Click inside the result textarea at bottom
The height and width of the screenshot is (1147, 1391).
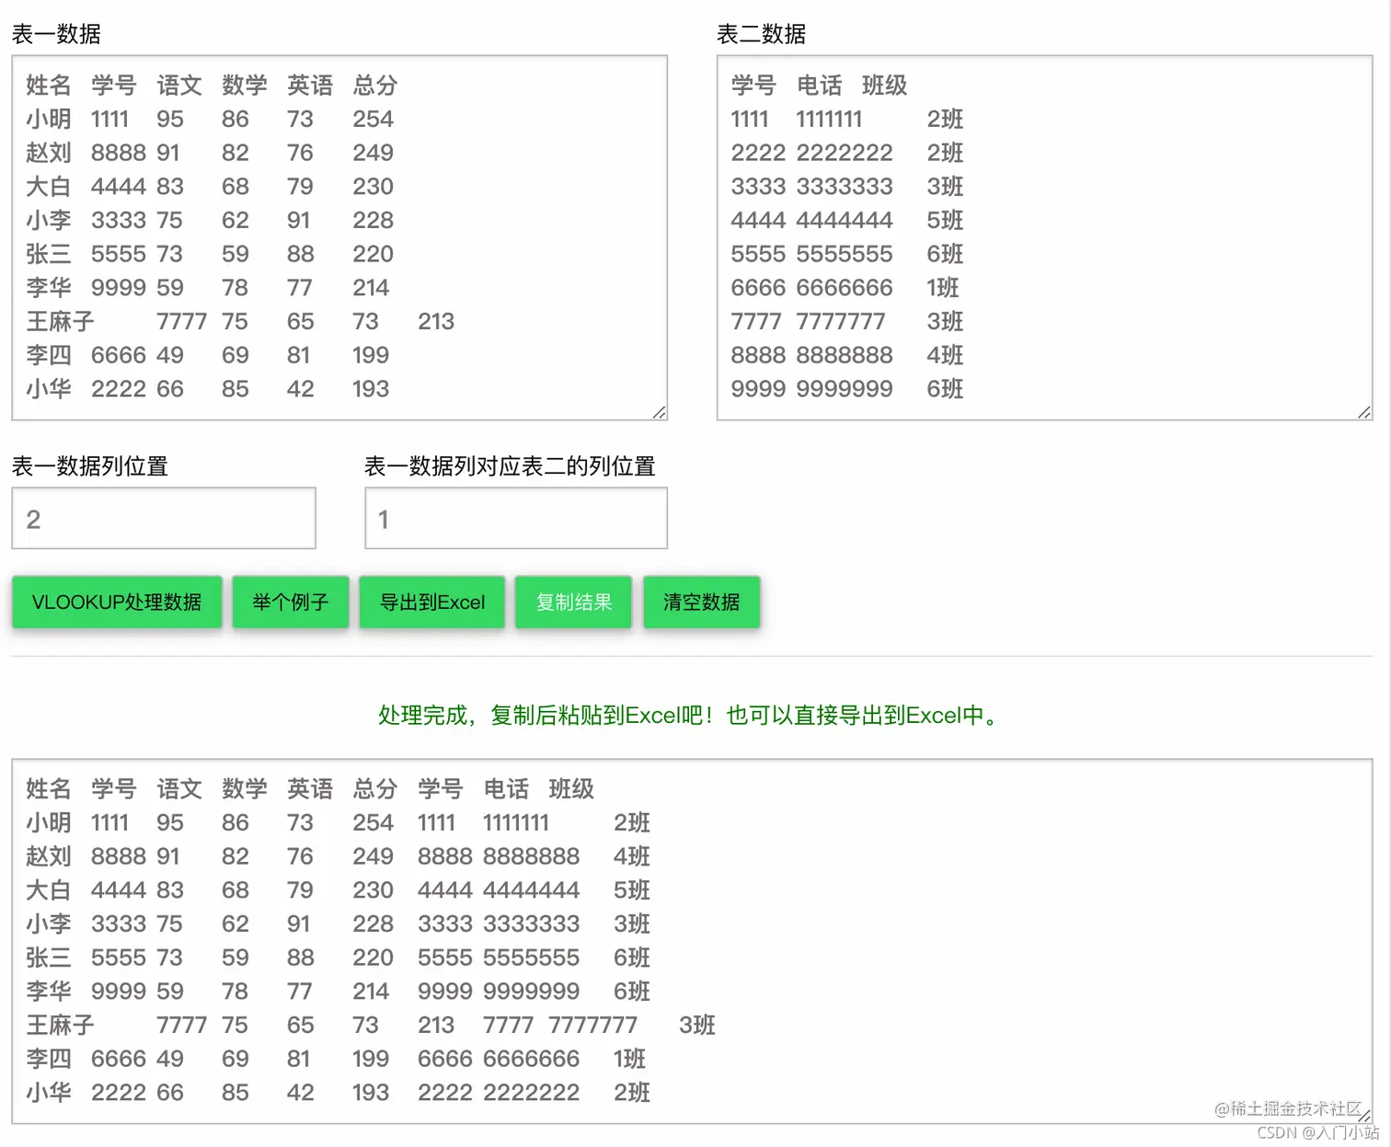coord(690,938)
